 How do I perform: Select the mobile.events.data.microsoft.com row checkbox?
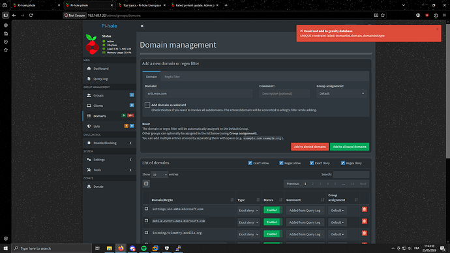[146, 221]
